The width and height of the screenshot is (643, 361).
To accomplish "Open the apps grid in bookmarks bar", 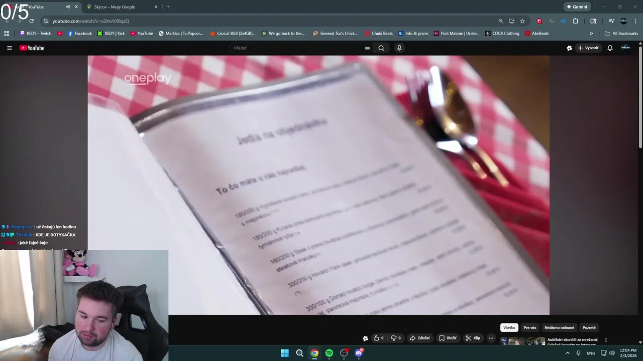I will (7, 34).
